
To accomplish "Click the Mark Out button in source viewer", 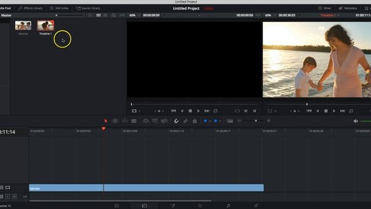I will pyautogui.click(x=254, y=111).
